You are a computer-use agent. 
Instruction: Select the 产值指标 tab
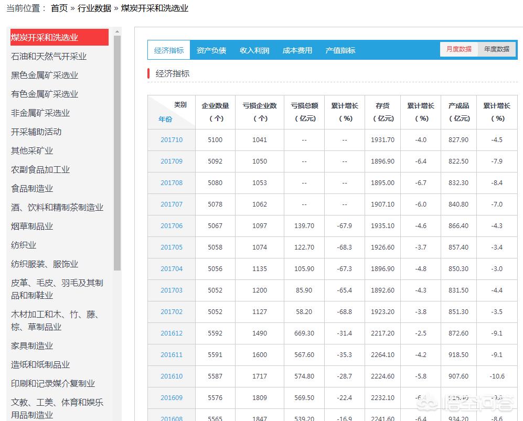340,50
